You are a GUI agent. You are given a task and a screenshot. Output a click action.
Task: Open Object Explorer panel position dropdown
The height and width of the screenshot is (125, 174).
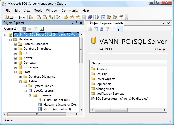click(x=72, y=23)
